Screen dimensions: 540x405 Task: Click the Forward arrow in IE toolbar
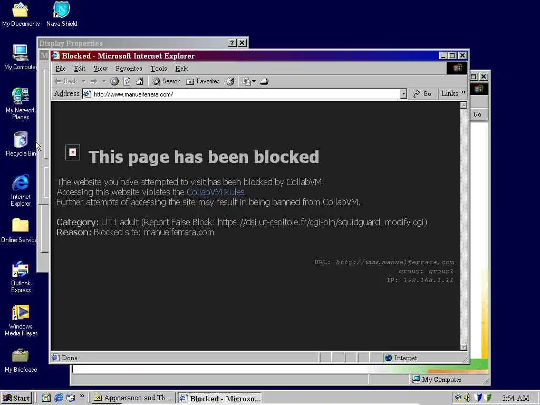(93, 81)
